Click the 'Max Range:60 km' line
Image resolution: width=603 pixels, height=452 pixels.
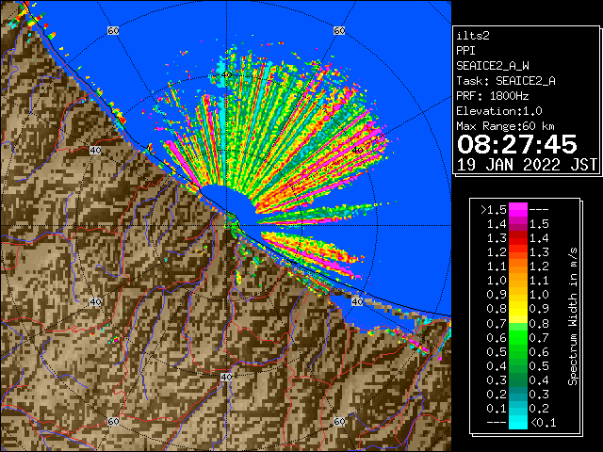pyautogui.click(x=505, y=126)
